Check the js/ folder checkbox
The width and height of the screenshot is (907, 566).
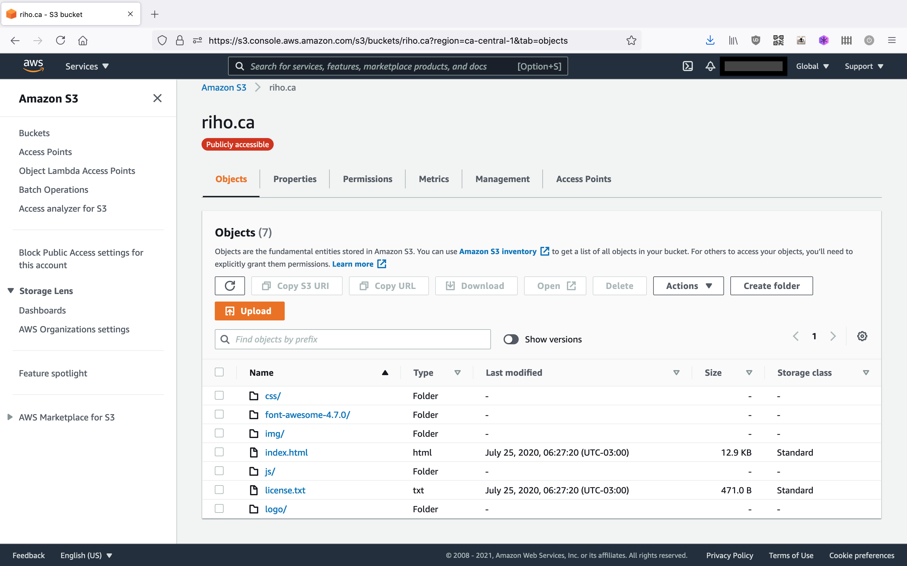point(219,471)
